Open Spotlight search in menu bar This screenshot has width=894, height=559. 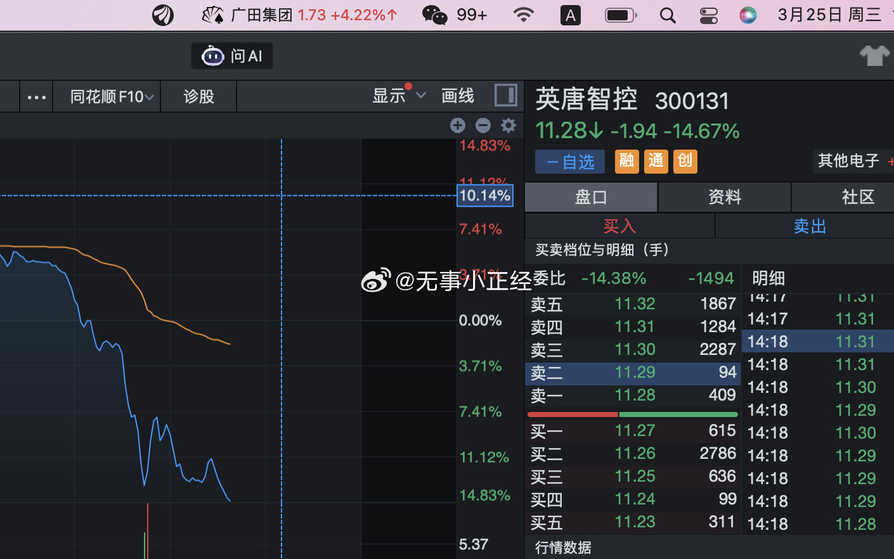668,15
